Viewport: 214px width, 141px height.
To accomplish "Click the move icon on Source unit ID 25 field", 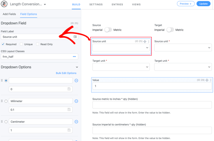I will [x=145, y=42].
